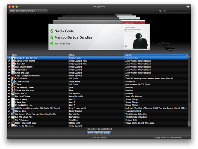Open the 'Songs already checked (33)' dropdown
This screenshot has height=149, width=198.
pyautogui.click(x=28, y=11)
